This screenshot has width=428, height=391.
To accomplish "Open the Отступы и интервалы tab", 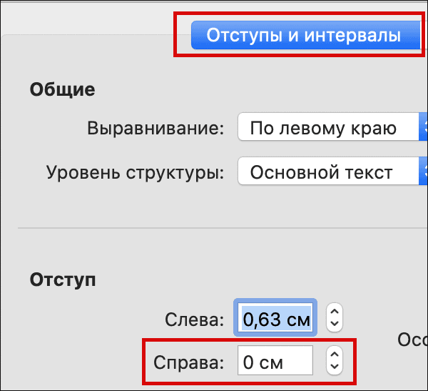I will (306, 35).
